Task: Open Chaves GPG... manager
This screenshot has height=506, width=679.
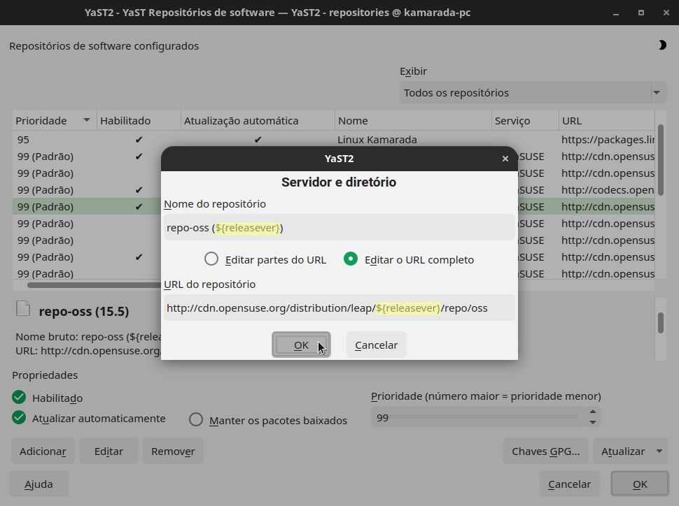Action: [545, 451]
